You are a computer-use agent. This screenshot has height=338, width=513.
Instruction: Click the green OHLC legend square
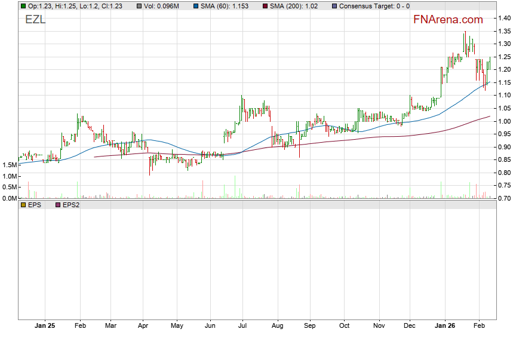tap(23, 5)
